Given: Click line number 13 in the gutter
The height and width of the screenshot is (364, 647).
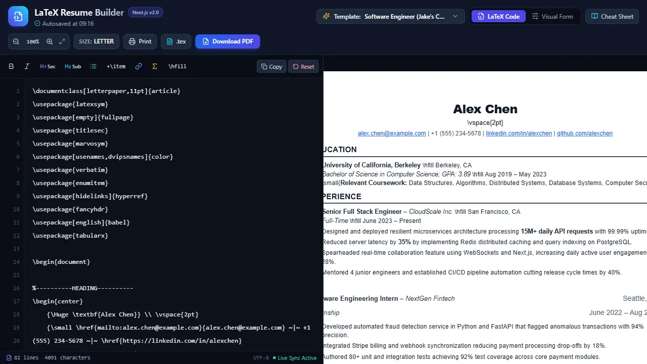Looking at the screenshot, I should pos(17,249).
